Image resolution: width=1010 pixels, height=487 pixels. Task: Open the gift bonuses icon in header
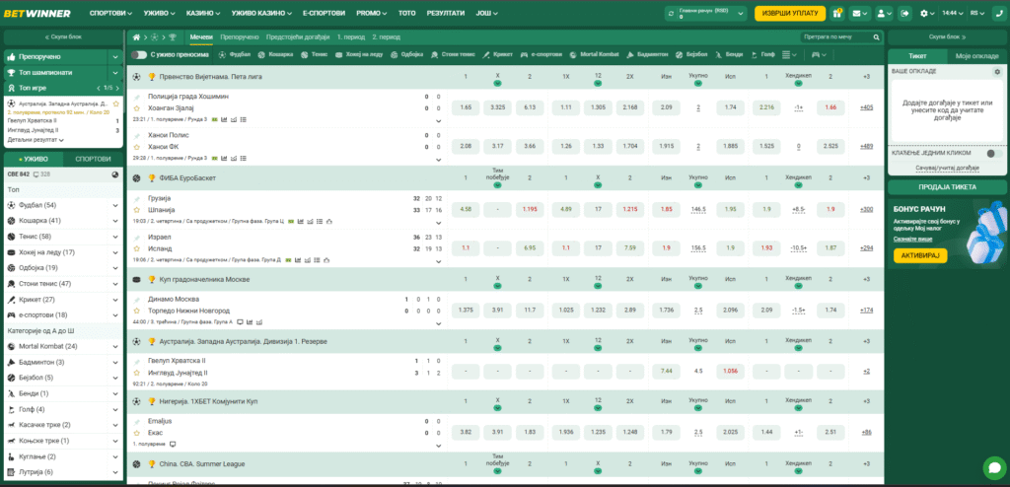click(837, 13)
